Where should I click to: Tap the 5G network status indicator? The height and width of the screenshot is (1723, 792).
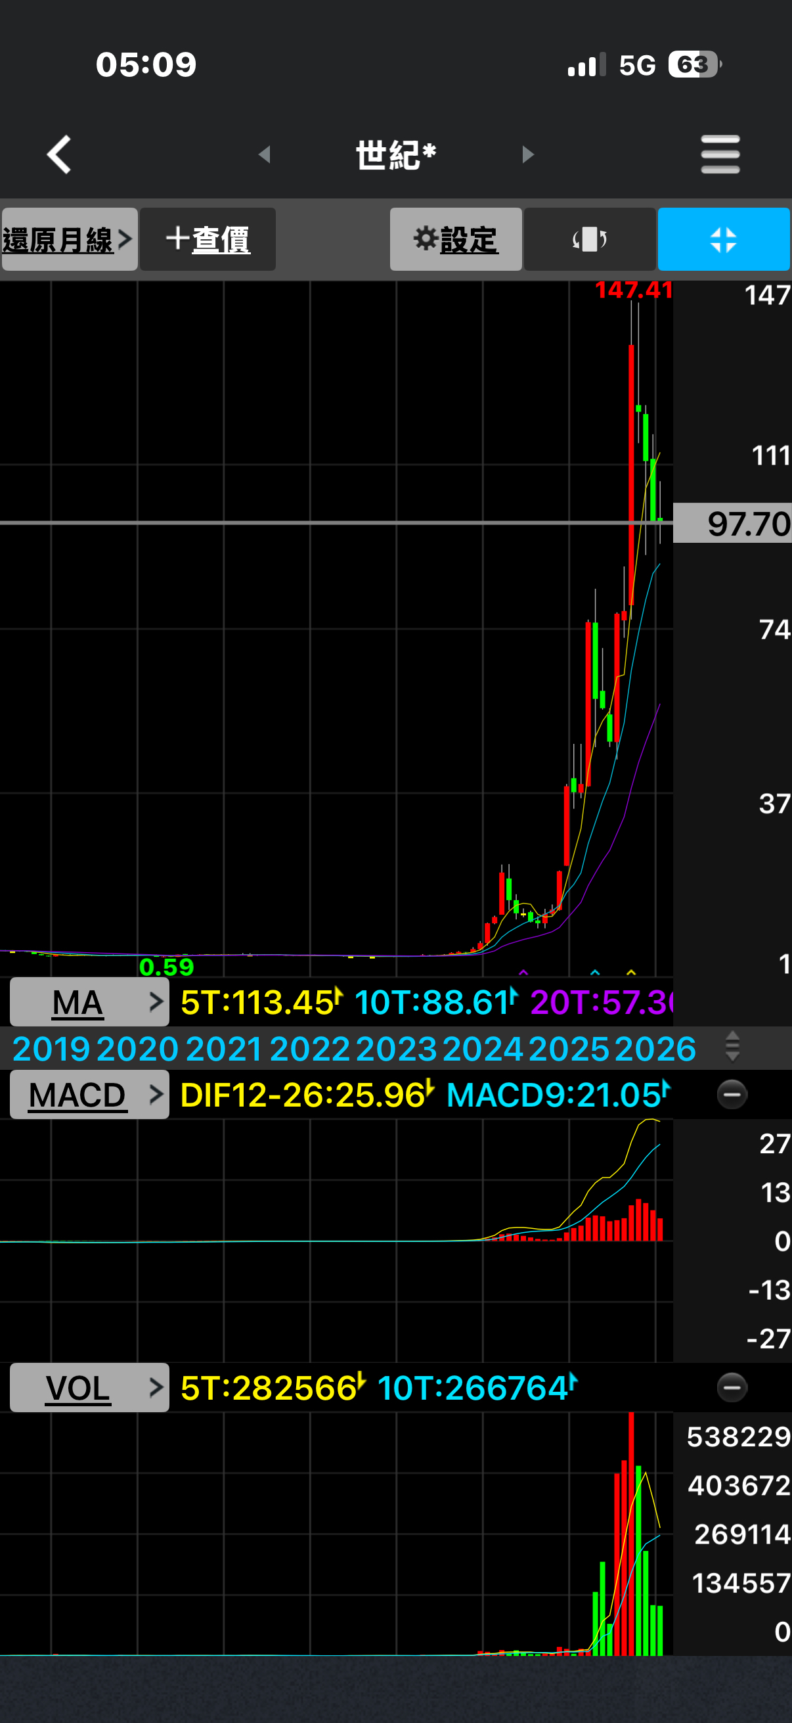(637, 65)
